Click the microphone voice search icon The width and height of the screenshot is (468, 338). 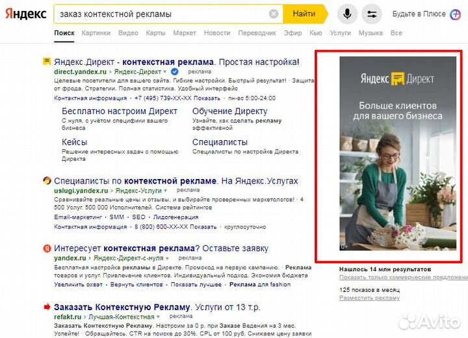click(347, 14)
